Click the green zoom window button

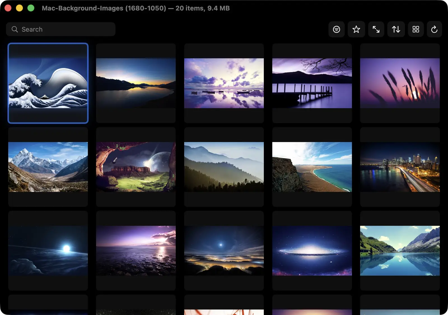tap(31, 8)
